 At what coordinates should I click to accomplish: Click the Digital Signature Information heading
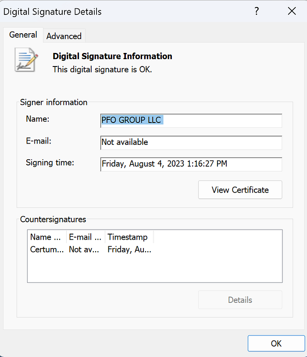[x=112, y=56]
